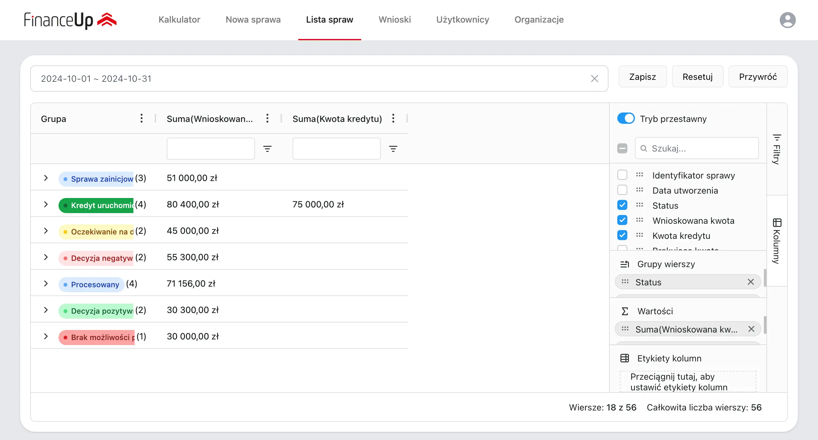Click drag handle next to Data utworzenia
Screen dimensions: 818x440
[x=640, y=190]
